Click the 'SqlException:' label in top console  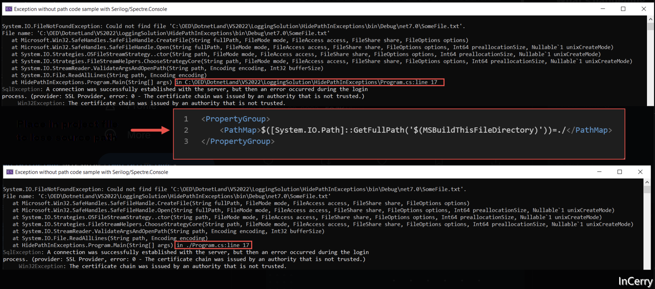point(22,89)
